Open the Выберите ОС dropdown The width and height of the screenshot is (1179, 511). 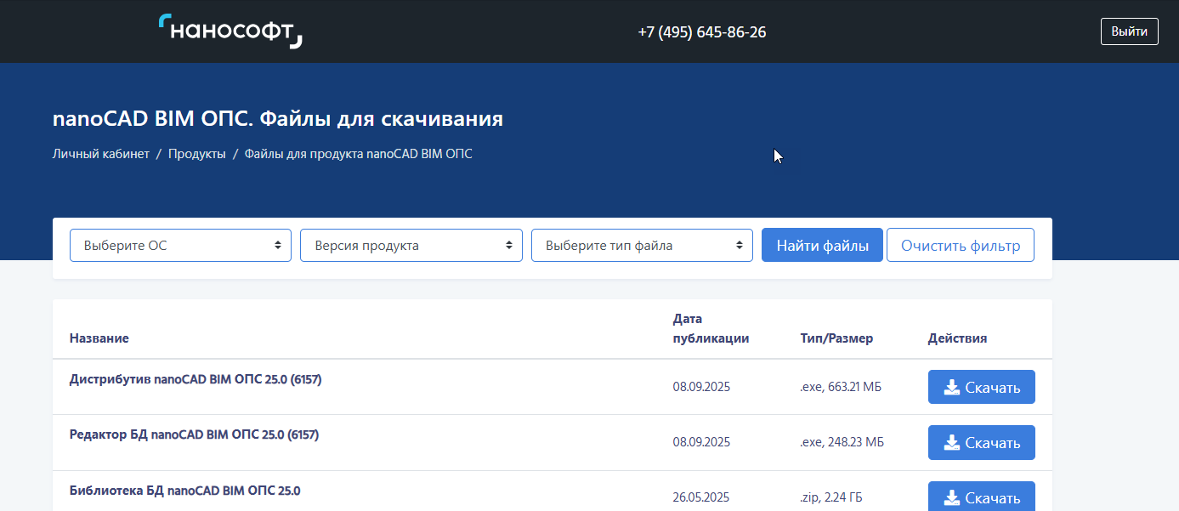click(180, 246)
